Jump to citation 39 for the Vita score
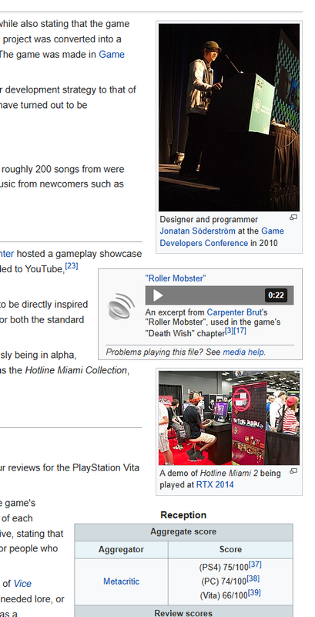Screen dimensions: 315x617 pyautogui.click(x=254, y=593)
